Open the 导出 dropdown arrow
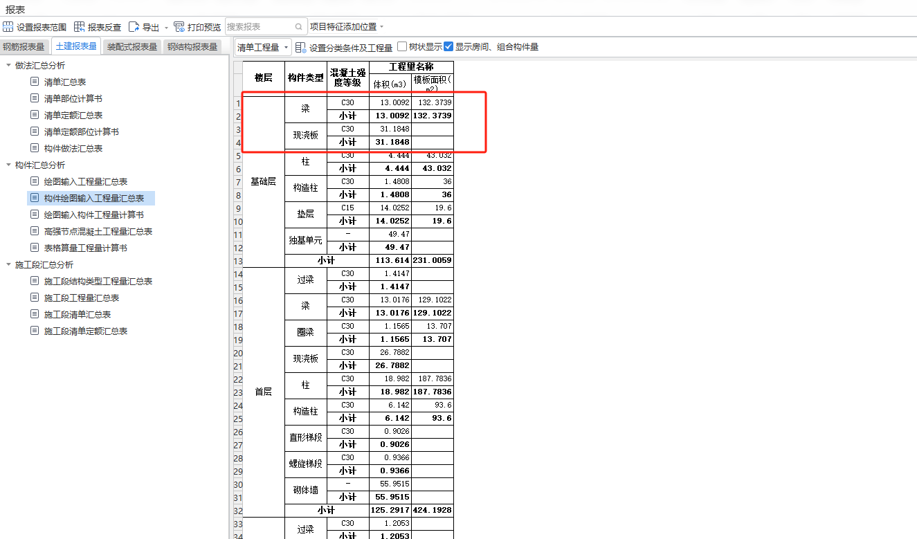The width and height of the screenshot is (917, 539). [x=166, y=28]
